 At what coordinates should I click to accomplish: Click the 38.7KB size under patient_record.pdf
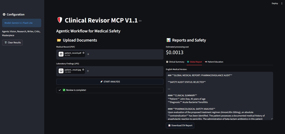pyautogui.click(x=67, y=55)
